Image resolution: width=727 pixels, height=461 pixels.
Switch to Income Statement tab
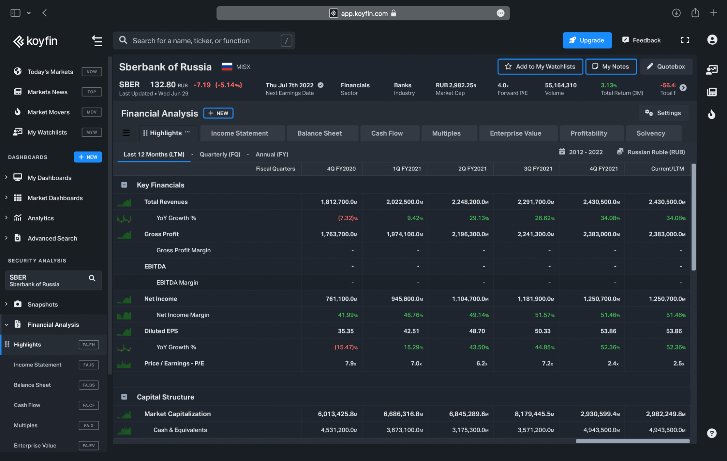pyautogui.click(x=243, y=133)
